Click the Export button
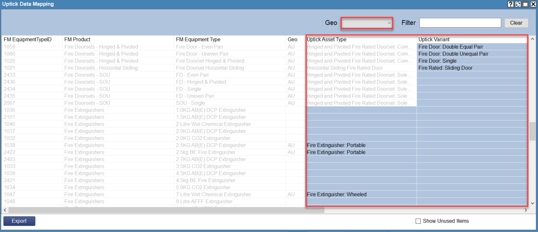 pos(19,221)
